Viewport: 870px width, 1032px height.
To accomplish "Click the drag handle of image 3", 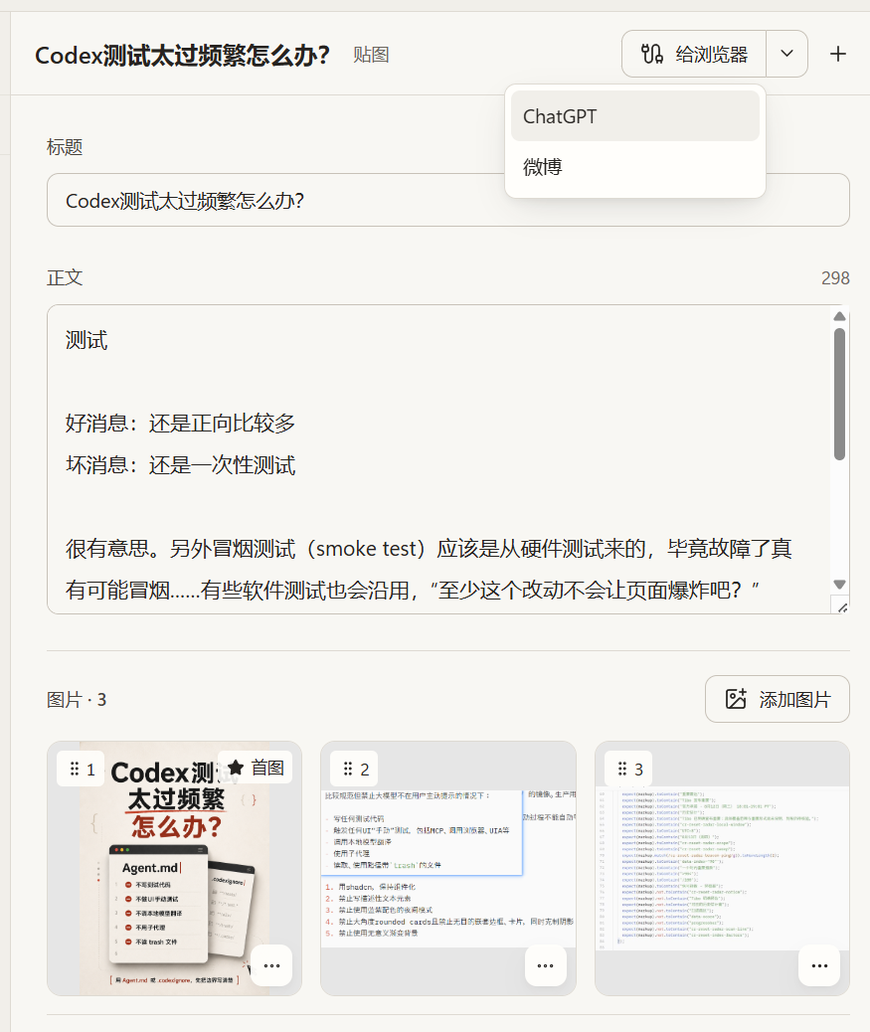I will (621, 769).
